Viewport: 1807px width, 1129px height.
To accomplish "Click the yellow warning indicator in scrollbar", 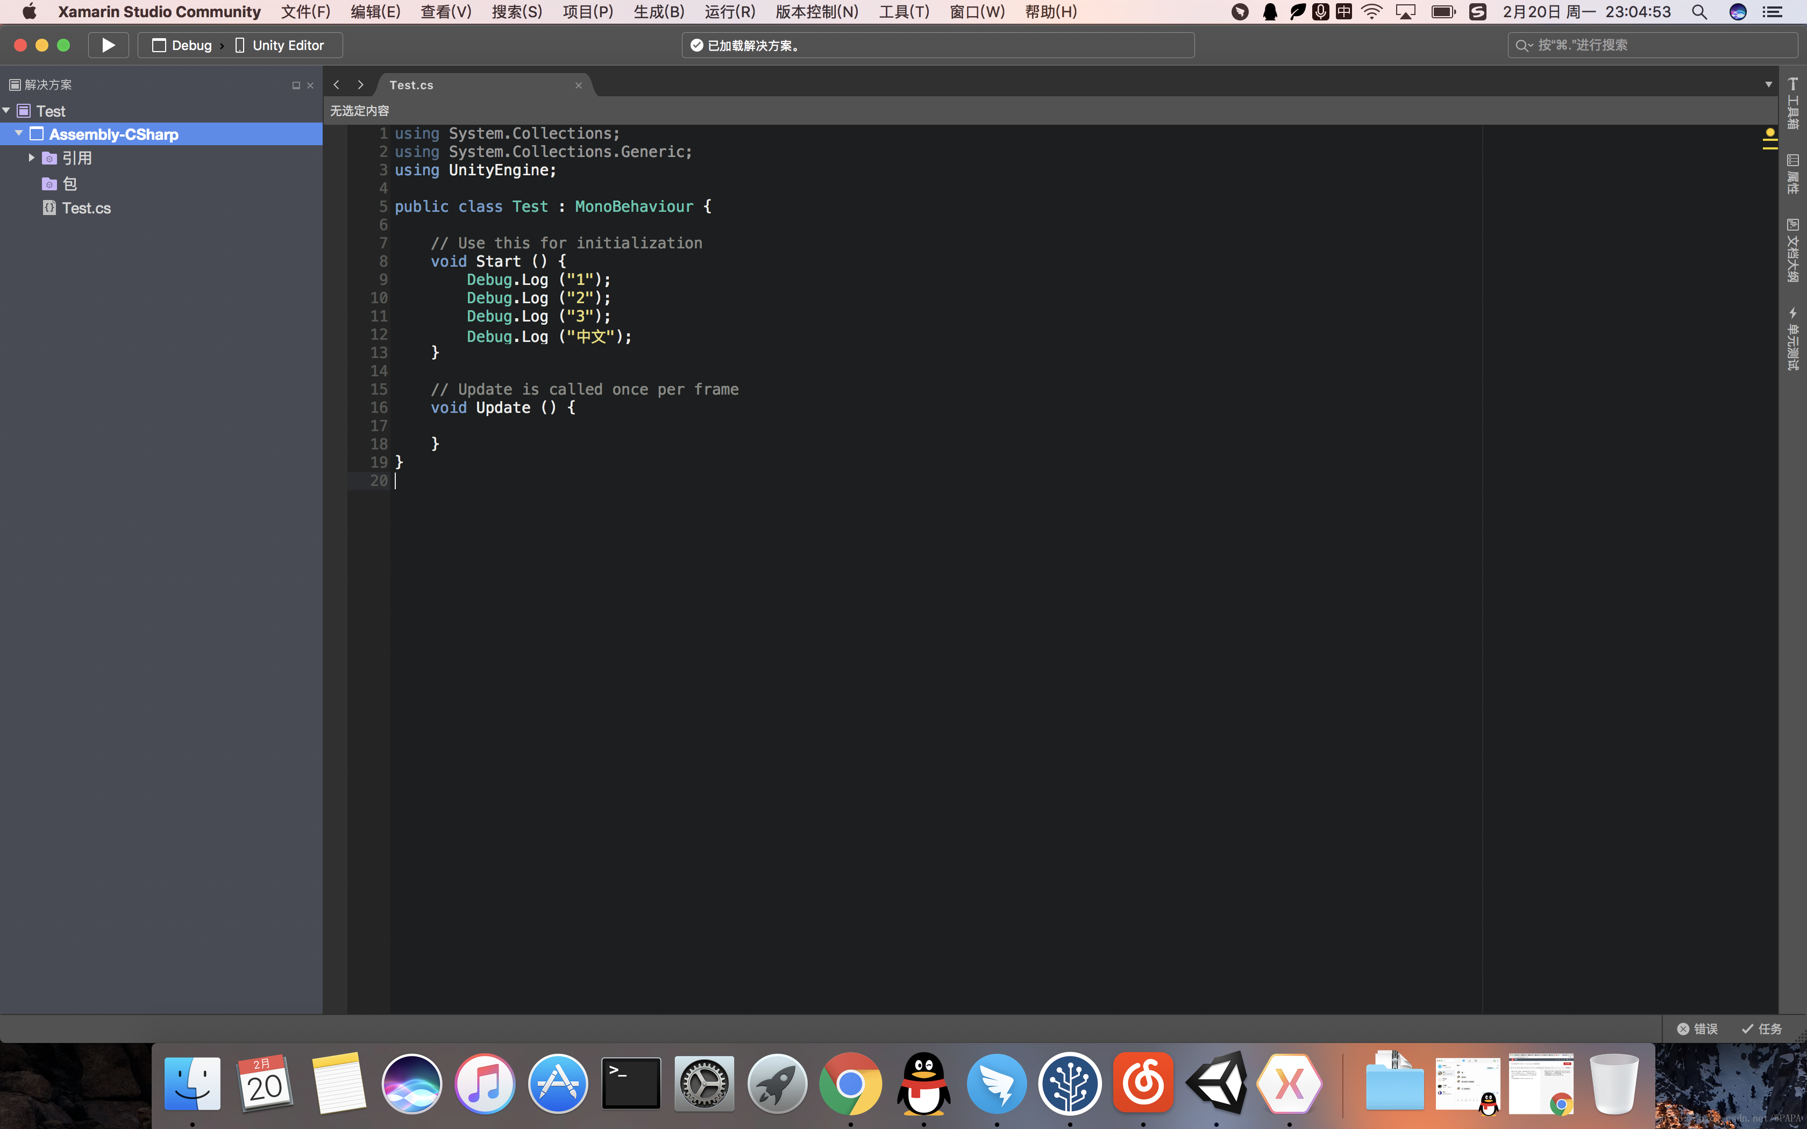I will [x=1770, y=133].
